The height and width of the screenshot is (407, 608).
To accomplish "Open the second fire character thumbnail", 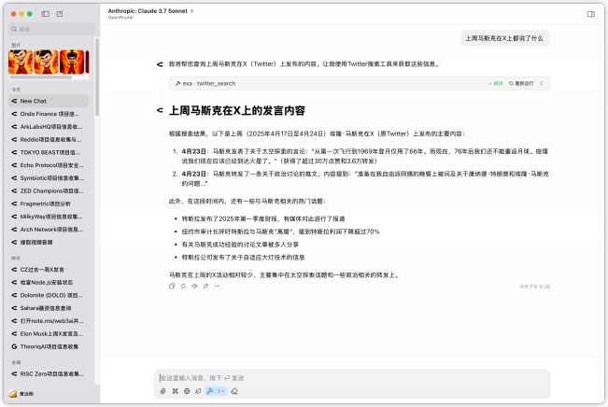I will [x=46, y=62].
